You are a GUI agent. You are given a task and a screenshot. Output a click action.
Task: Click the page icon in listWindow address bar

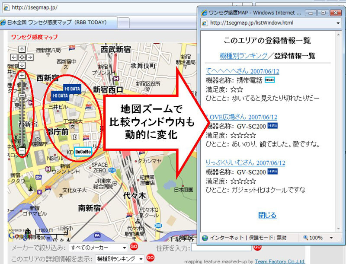[205, 23]
